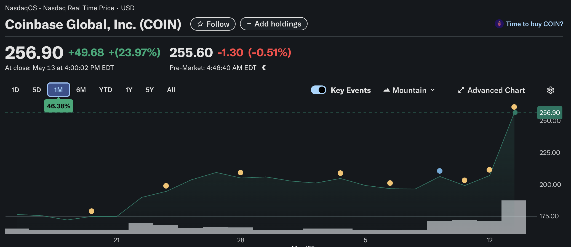Click the tallest volume bar on right
Viewport: 571px width, 247px height.
(514, 217)
